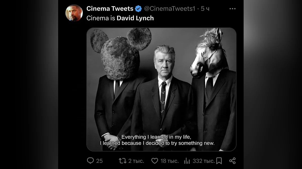
Task: Click the bold "David Lynch" text
Action: pyautogui.click(x=135, y=18)
